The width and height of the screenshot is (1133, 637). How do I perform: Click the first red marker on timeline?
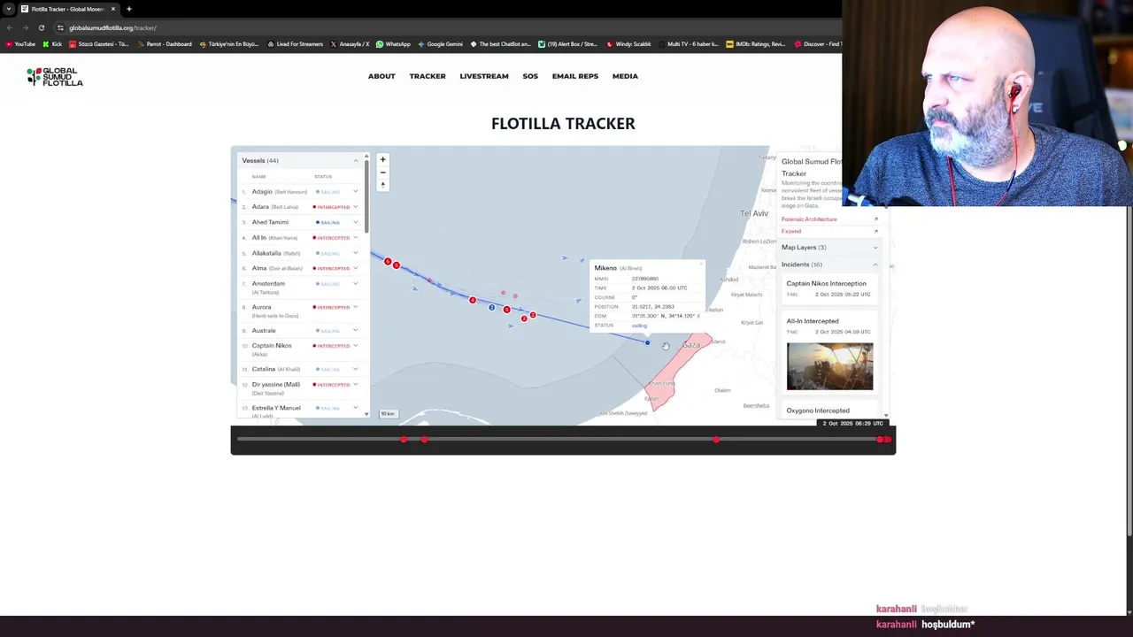click(x=404, y=440)
